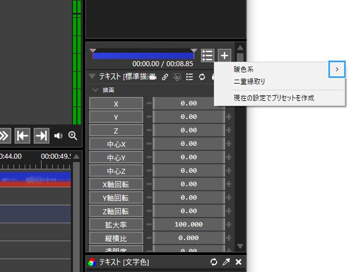Increase Y value with plus stepper

coord(228,117)
